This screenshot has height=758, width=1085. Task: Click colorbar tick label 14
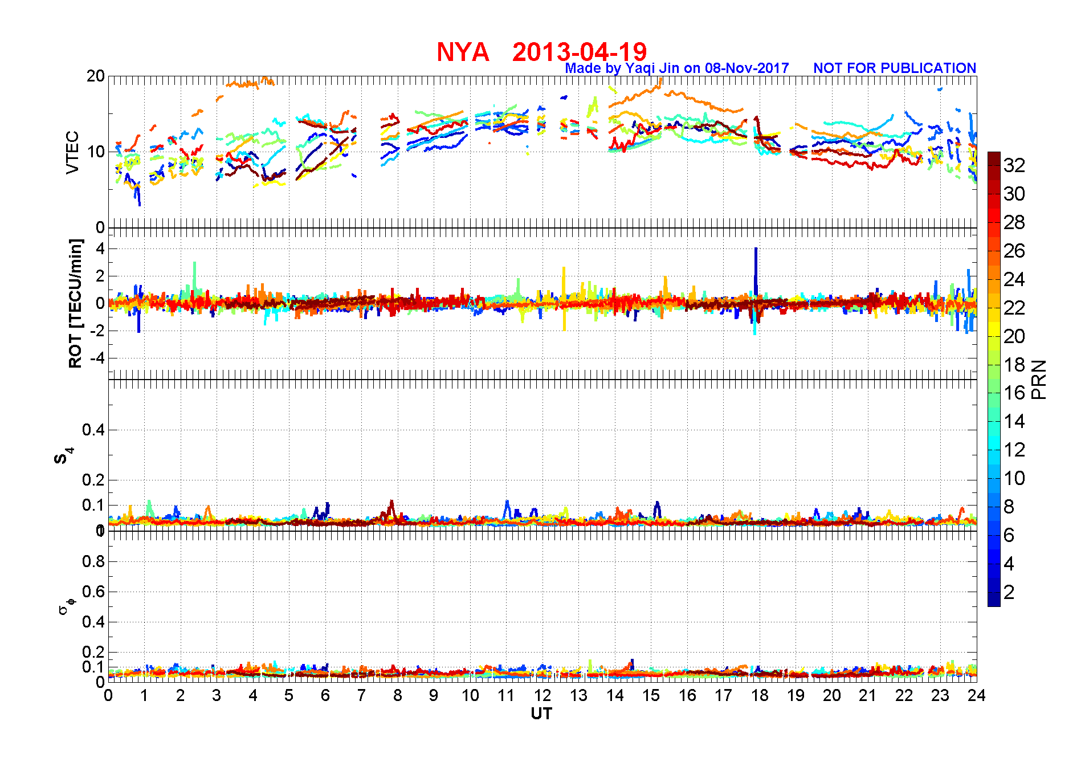pos(1014,421)
